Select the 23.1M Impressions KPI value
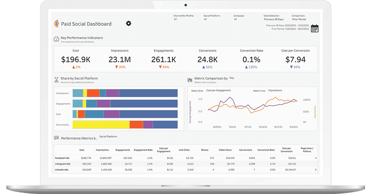371x194 pixels. pos(120,59)
